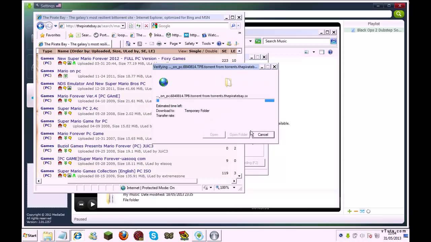Click the Read Mail envelope icon
This screenshot has height=242, width=431.
coord(152,44)
